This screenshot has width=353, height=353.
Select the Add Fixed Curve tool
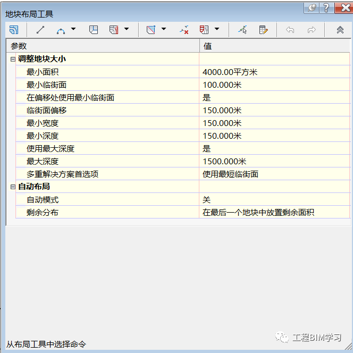click(61, 30)
